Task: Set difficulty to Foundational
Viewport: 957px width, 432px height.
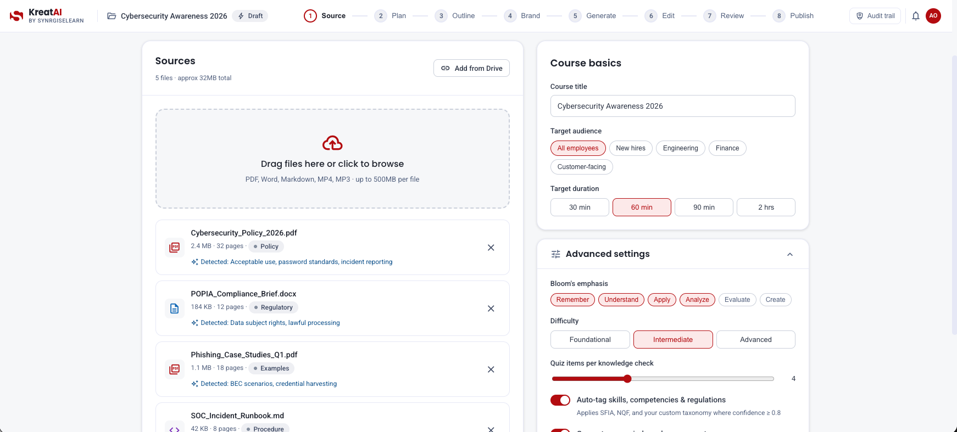Action: click(x=590, y=340)
